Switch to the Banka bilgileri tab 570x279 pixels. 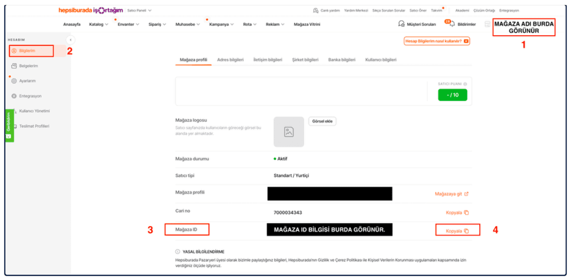click(x=342, y=60)
